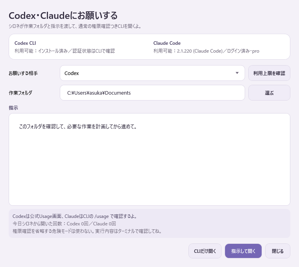Click the 作業フォルダ label

[x=20, y=93]
